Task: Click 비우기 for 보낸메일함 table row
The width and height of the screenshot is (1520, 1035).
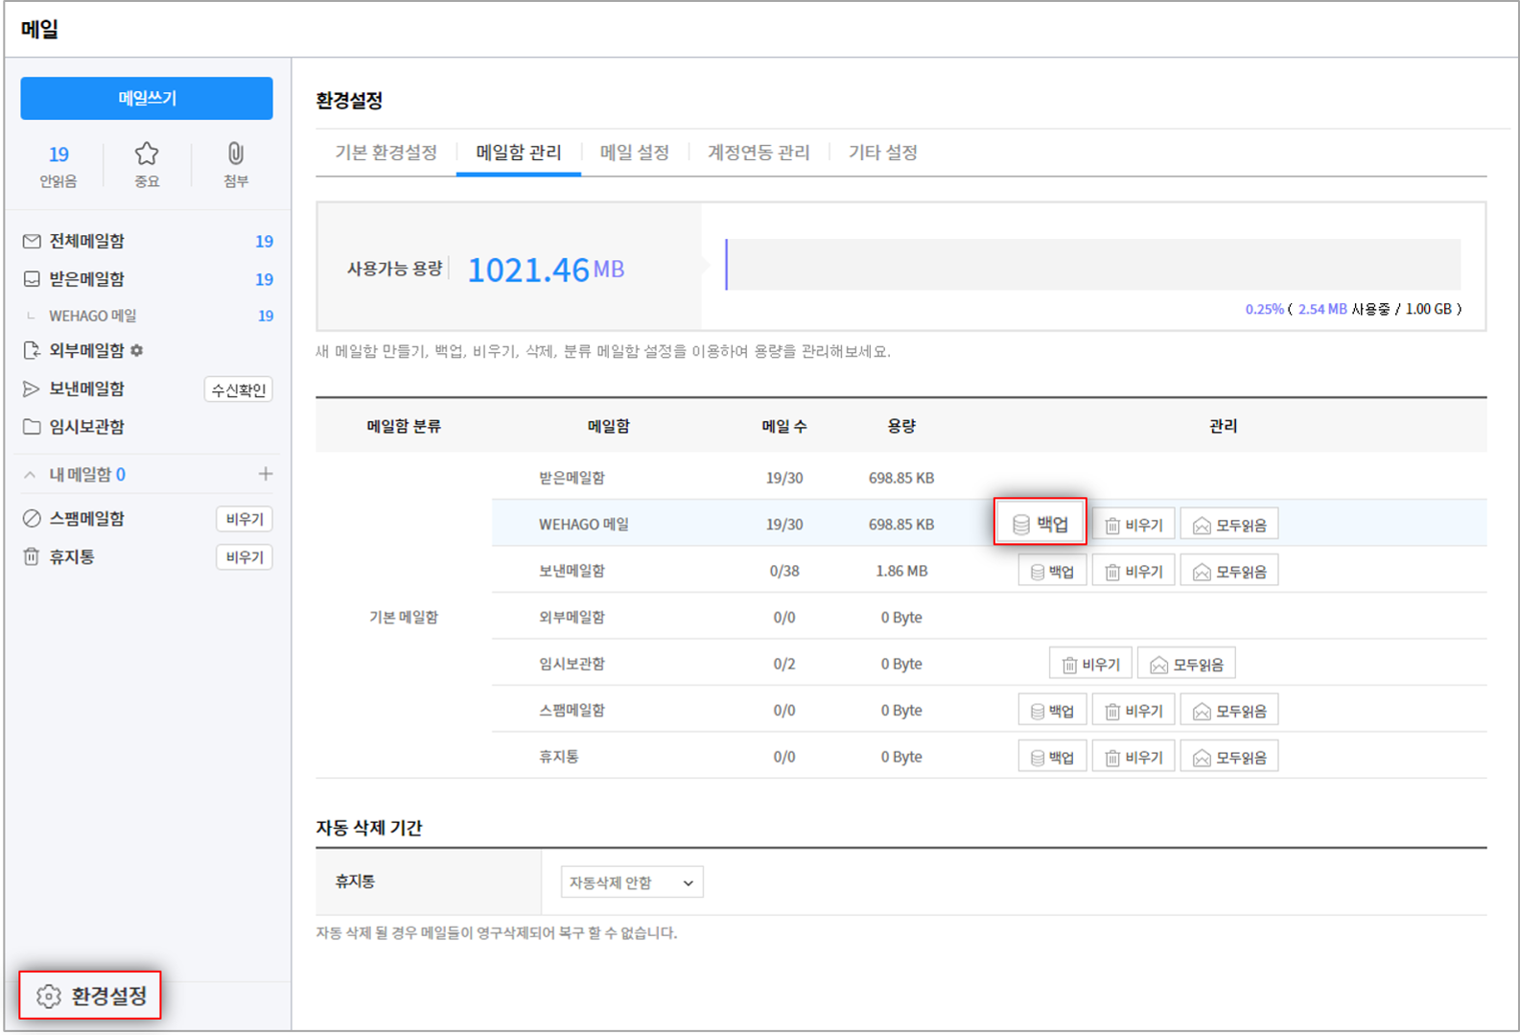Action: 1134,572
